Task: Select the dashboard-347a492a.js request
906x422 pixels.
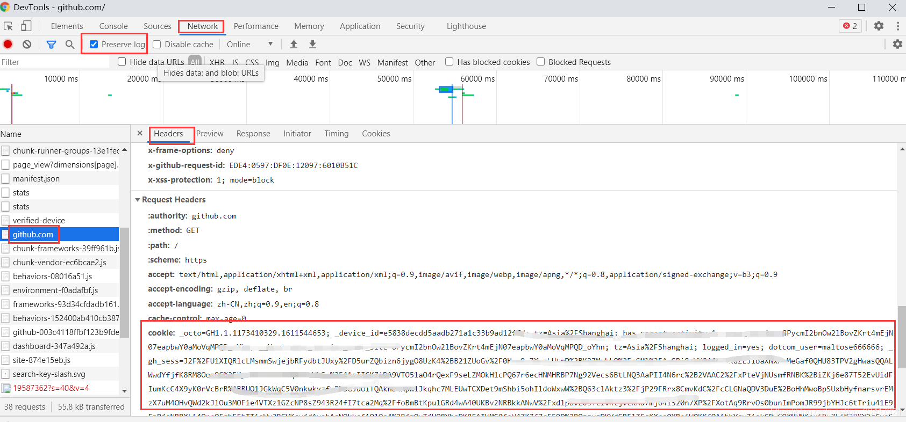Action: (59, 346)
